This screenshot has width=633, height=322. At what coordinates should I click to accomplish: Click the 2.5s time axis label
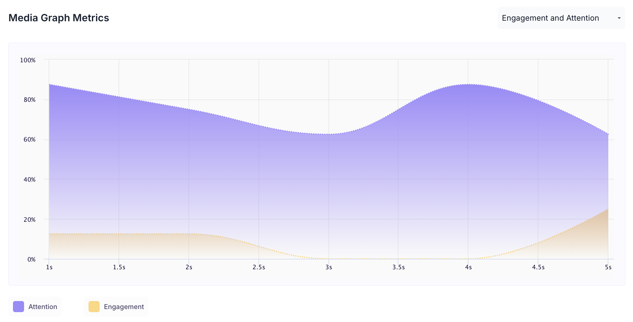[259, 267]
